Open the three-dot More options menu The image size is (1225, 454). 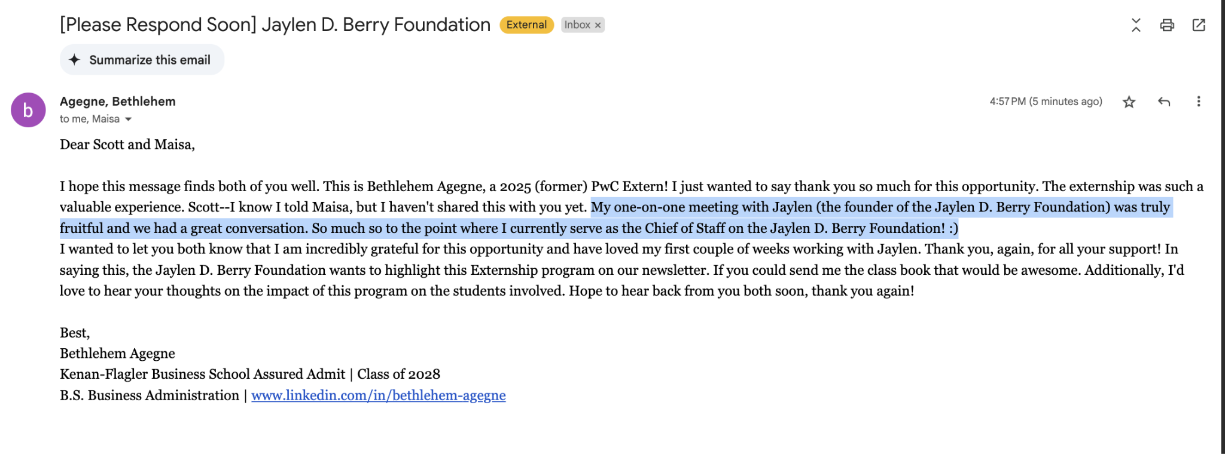point(1198,102)
